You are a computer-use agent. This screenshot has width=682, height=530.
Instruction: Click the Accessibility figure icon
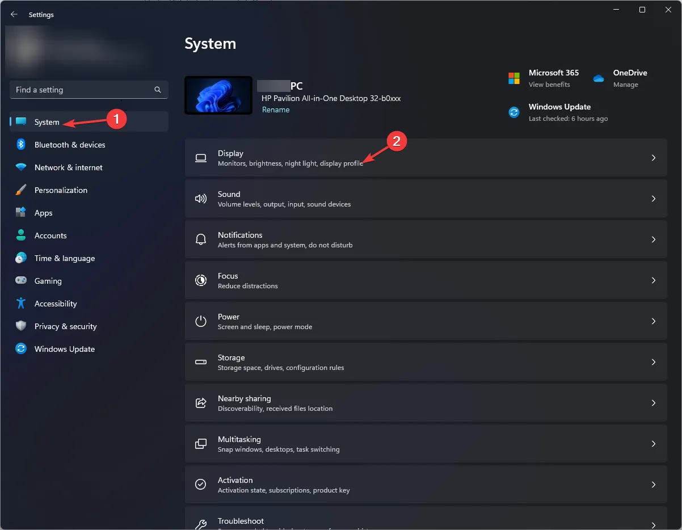click(x=21, y=304)
